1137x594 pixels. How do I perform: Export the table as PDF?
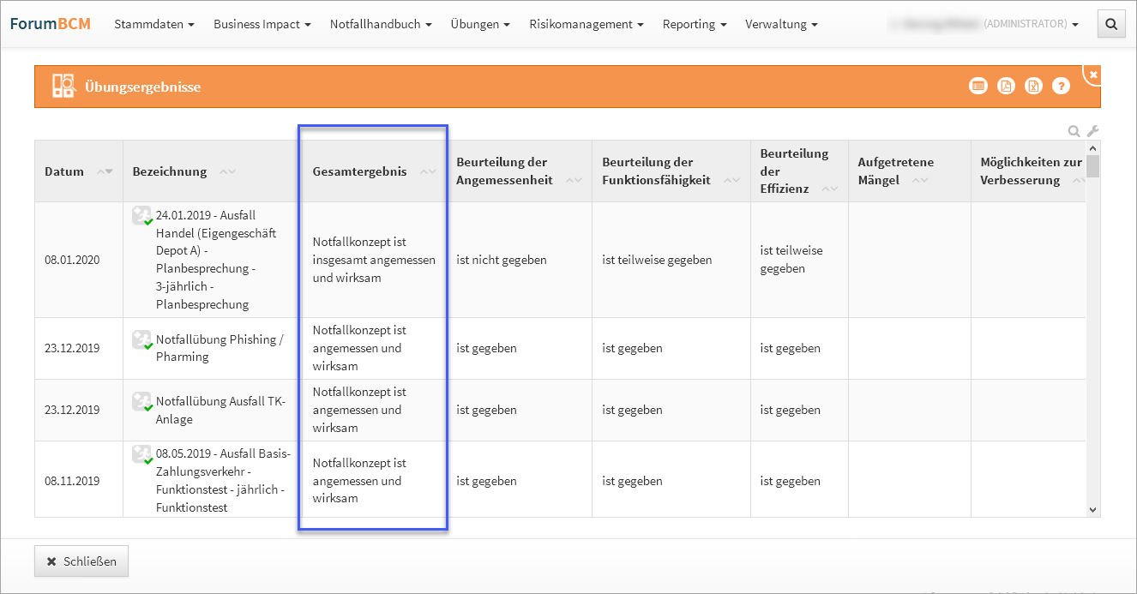(1006, 86)
